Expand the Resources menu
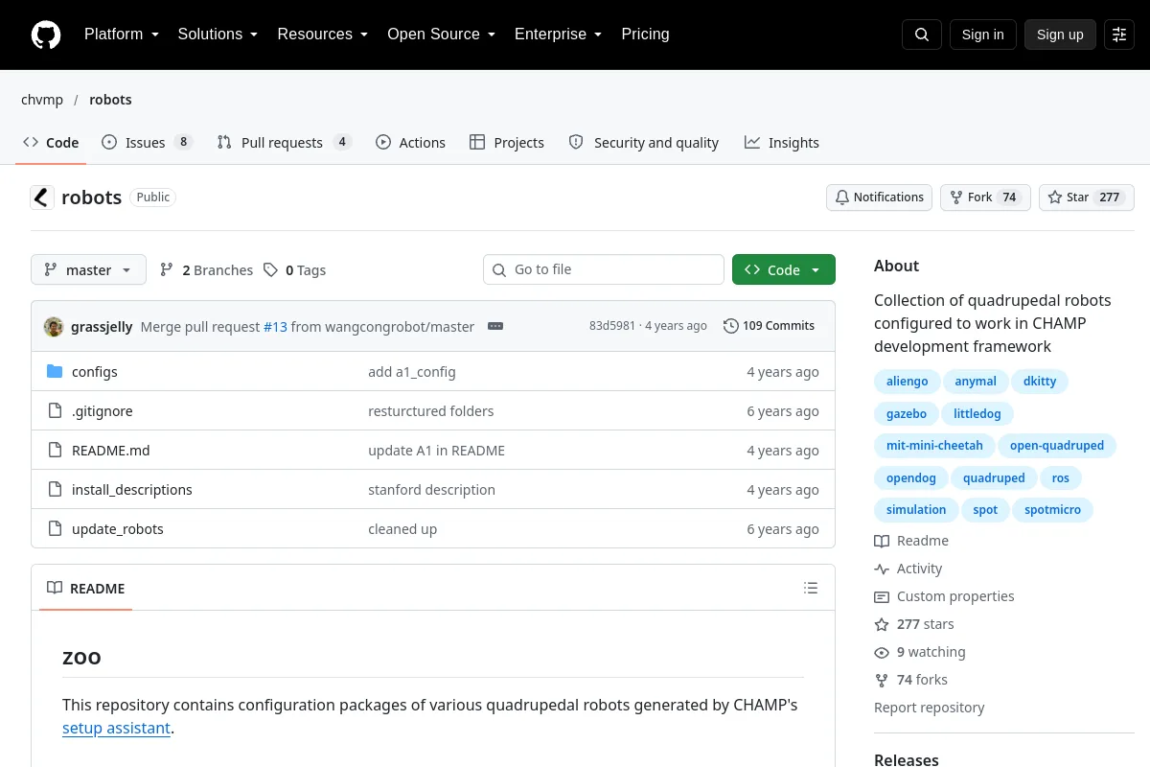Image resolution: width=1150 pixels, height=767 pixels. (x=323, y=35)
